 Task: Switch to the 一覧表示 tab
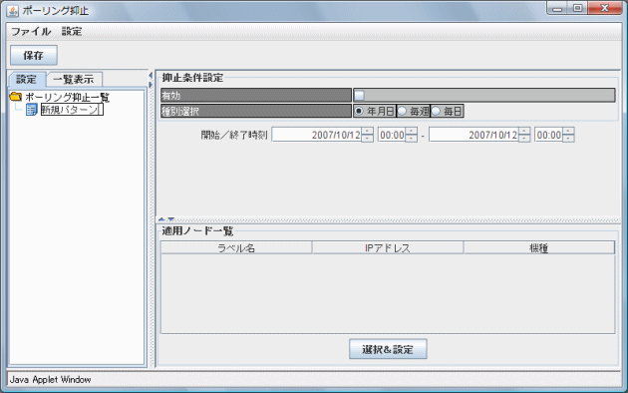pos(74,80)
